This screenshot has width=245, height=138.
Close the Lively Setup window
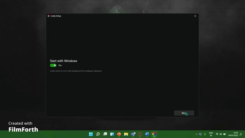pos(195,16)
